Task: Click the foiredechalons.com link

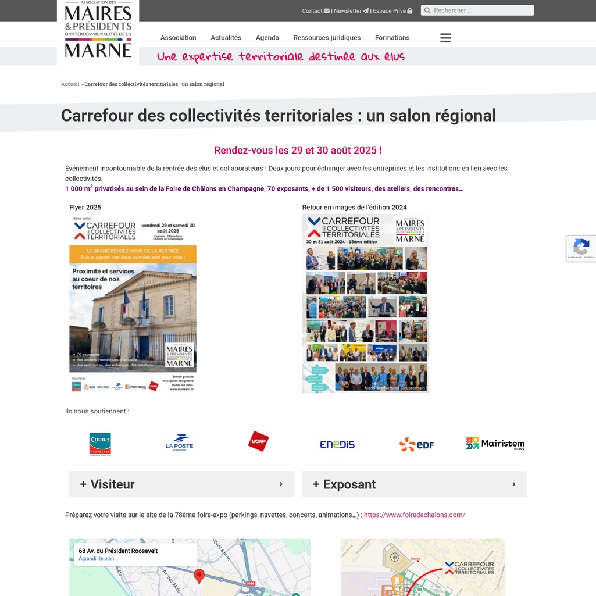Action: 414,515
